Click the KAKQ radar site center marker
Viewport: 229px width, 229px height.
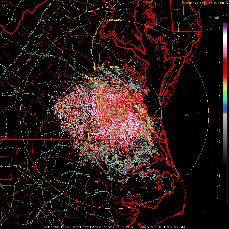(114, 114)
